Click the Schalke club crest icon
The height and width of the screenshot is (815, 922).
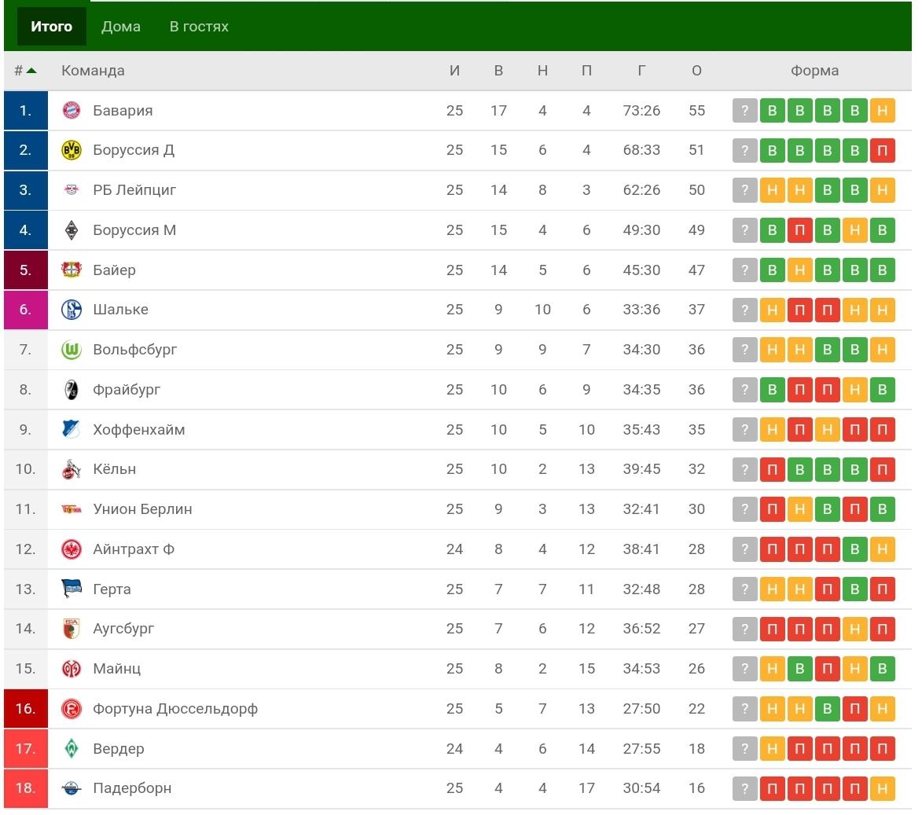pos(72,310)
